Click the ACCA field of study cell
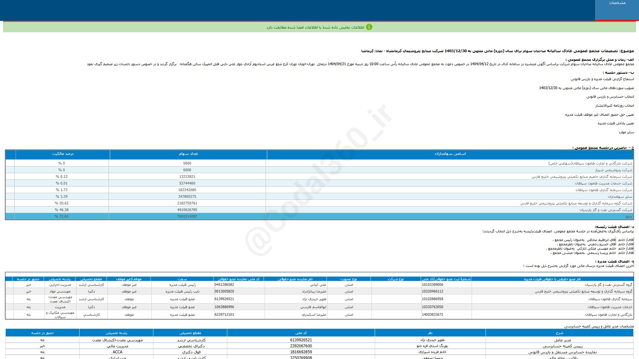The height and width of the screenshot is (359, 639). click(117, 352)
